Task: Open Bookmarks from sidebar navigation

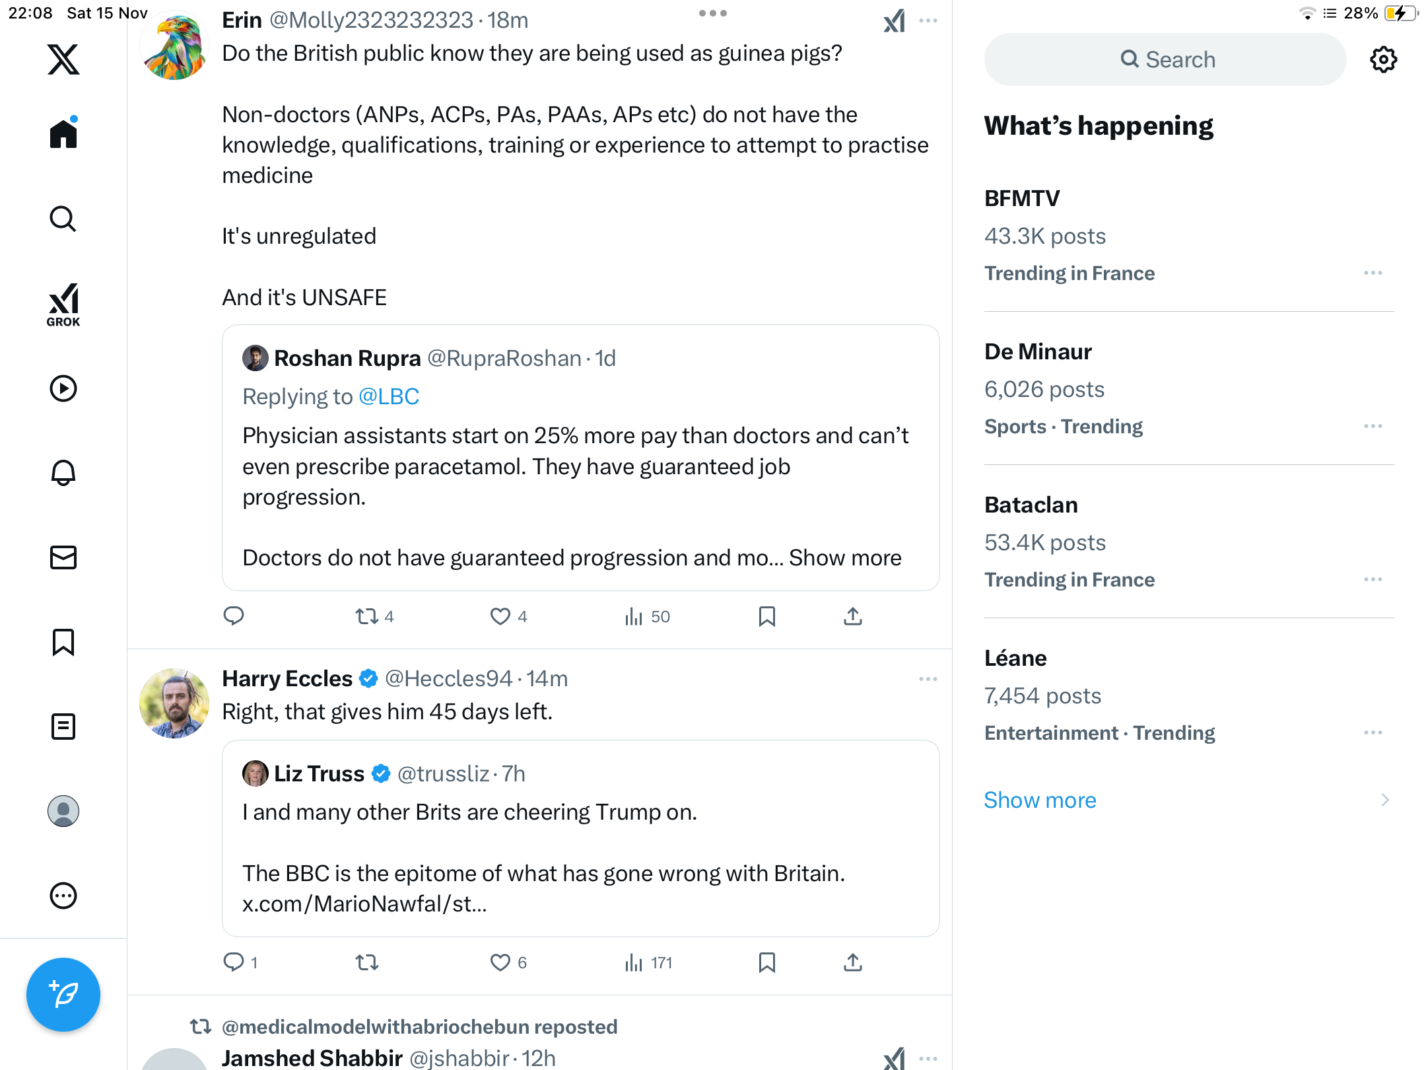Action: coord(63,642)
